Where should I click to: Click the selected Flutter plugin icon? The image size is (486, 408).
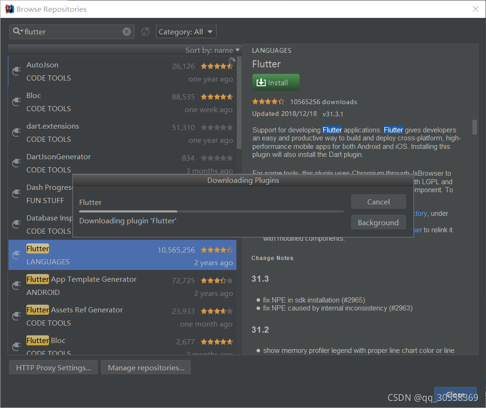click(x=16, y=255)
